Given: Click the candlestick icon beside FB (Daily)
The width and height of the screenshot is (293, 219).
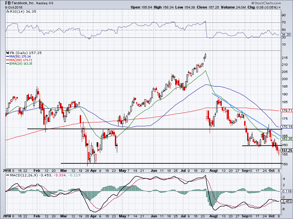Looking at the screenshot, I should point(8,53).
